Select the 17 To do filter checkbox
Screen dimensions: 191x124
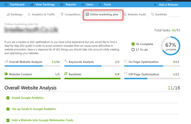click(x=133, y=50)
